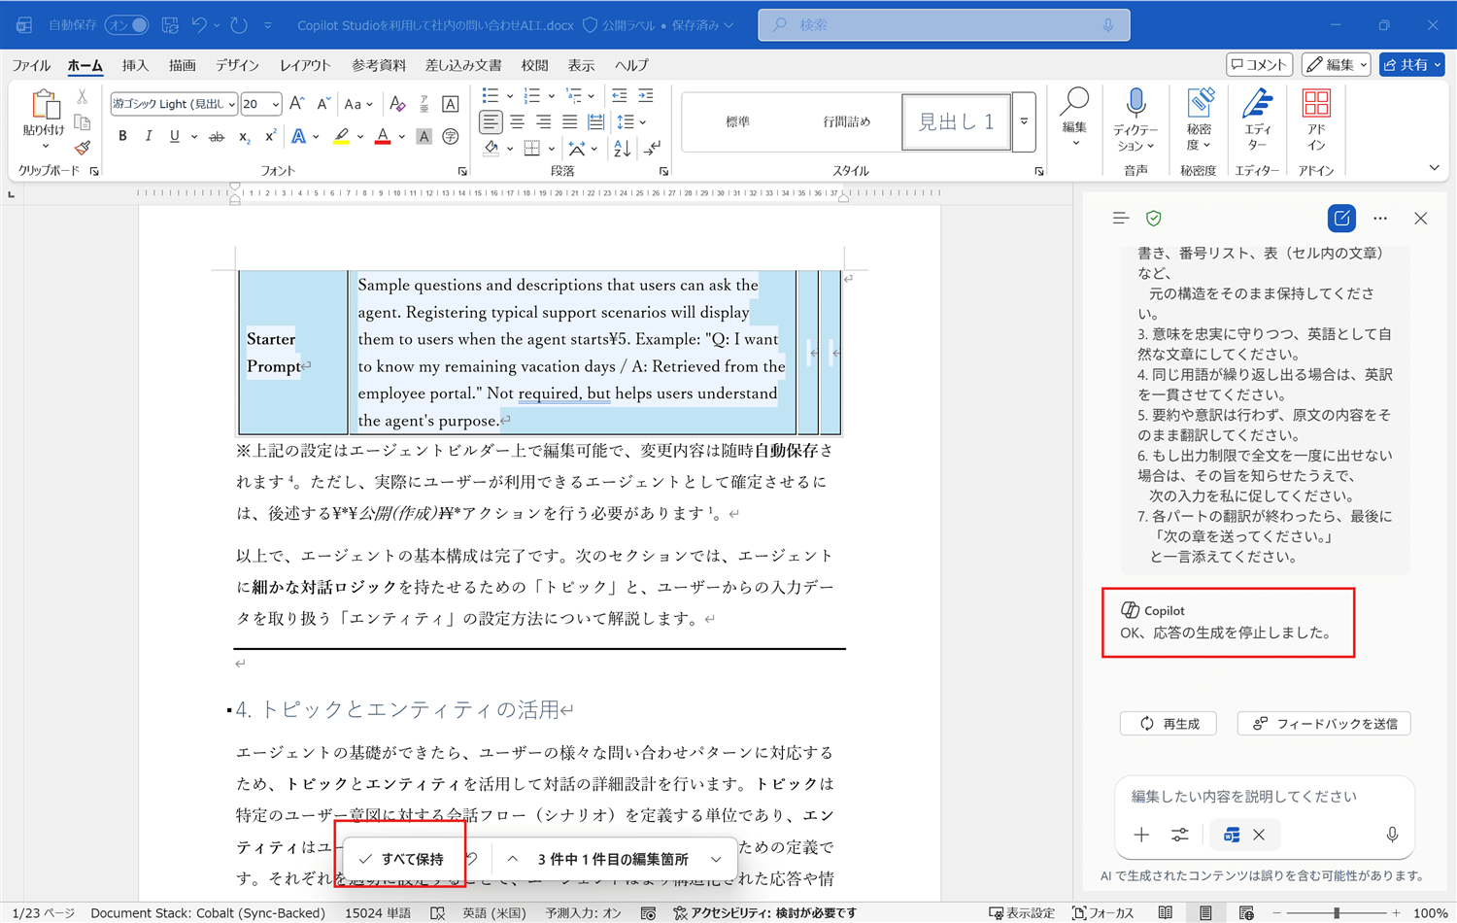Add attachment with the plus icon
Screen dimensions: 1457x923
tap(1141, 835)
